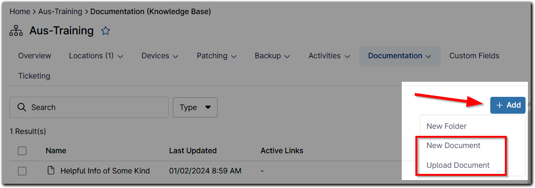The height and width of the screenshot is (188, 535).
Task: Click into the Search documentation field
Action: coord(94,107)
